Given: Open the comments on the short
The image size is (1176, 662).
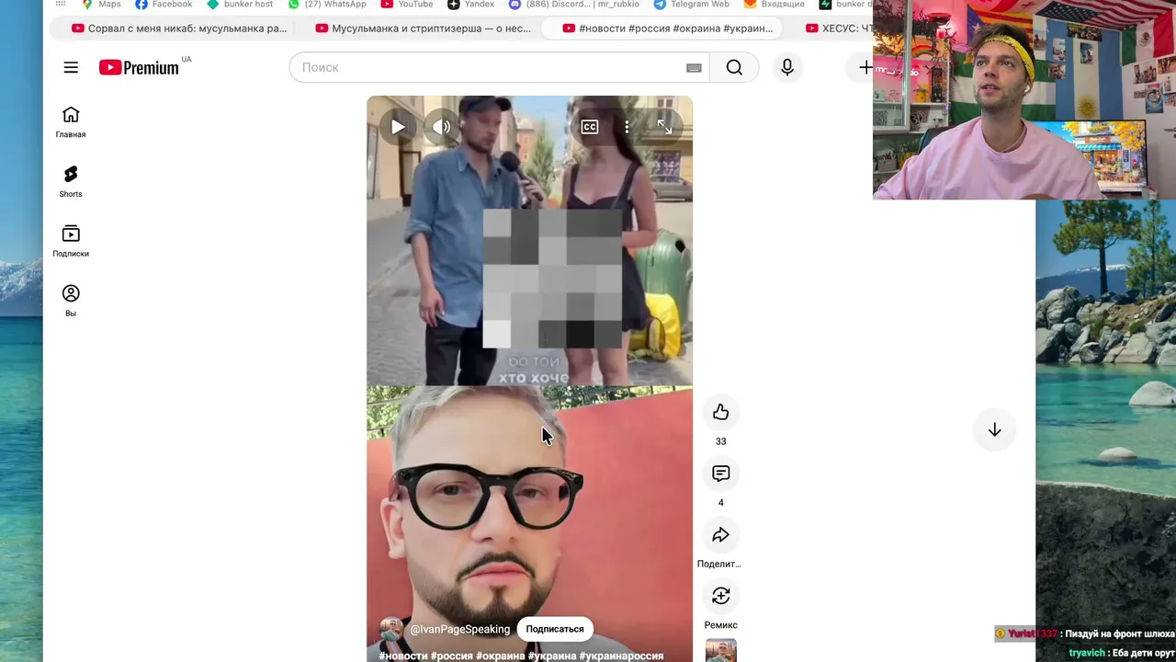Looking at the screenshot, I should point(721,474).
